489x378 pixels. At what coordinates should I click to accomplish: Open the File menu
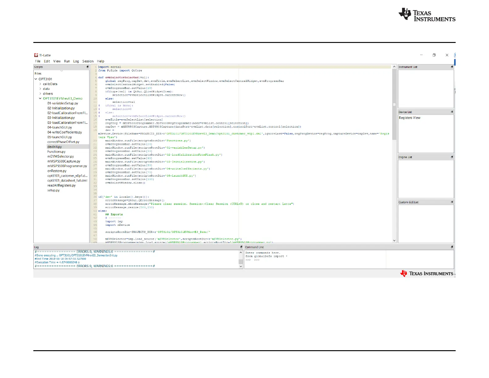(x=38, y=61)
